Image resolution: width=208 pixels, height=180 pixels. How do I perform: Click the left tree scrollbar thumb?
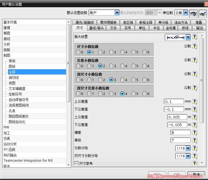[69, 63]
